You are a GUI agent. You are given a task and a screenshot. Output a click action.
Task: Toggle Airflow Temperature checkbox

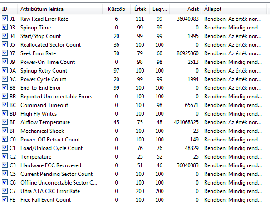pos(5,122)
